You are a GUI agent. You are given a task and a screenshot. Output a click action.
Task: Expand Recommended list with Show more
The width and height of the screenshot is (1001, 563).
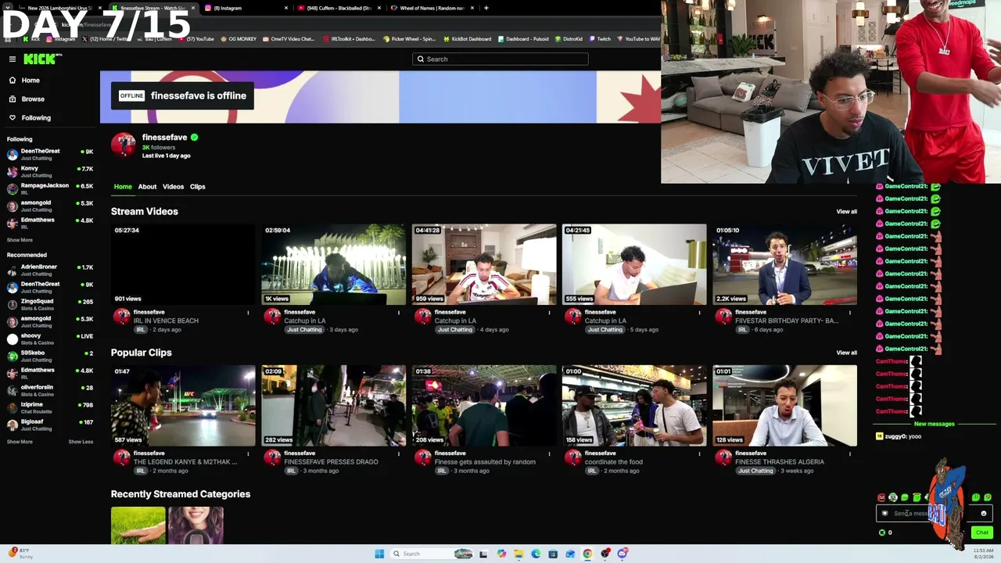coord(20,442)
